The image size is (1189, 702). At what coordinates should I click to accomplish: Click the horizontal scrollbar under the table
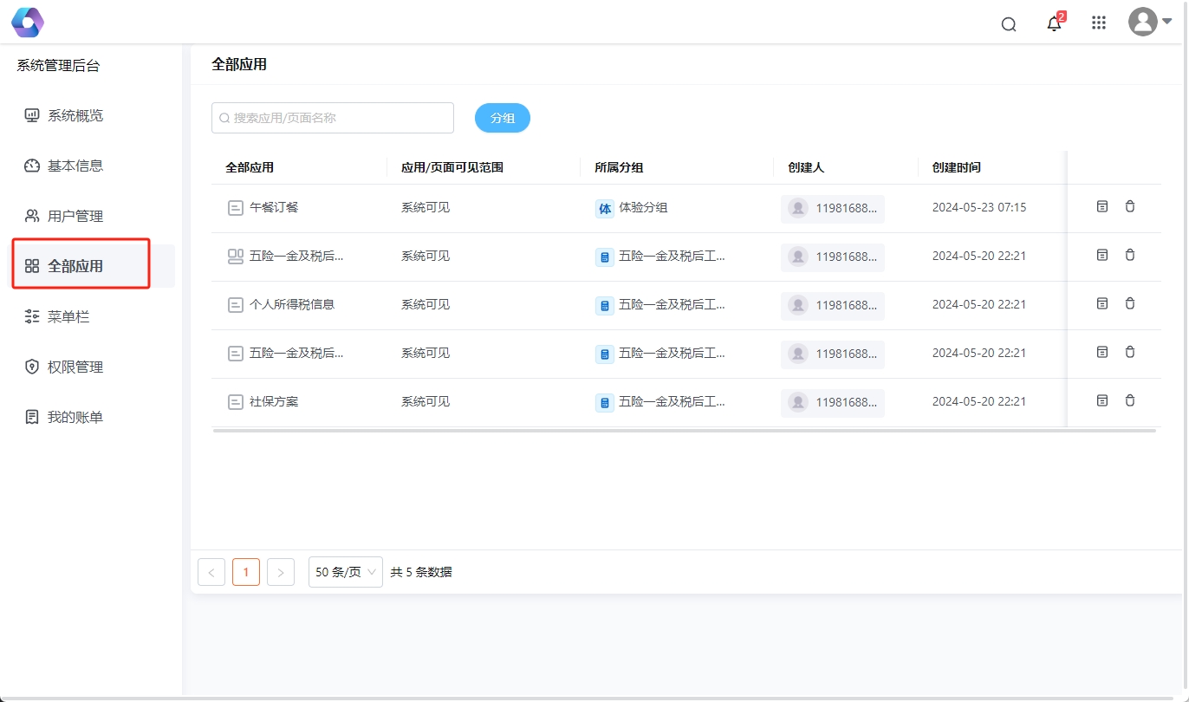click(684, 430)
